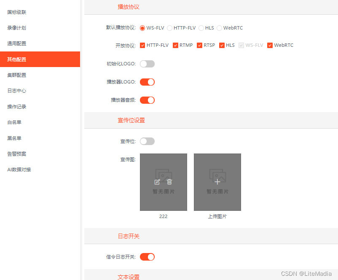Viewport: 338px width, 280px height.
Task: Enable the 宣传位 switch
Action: pyautogui.click(x=147, y=141)
